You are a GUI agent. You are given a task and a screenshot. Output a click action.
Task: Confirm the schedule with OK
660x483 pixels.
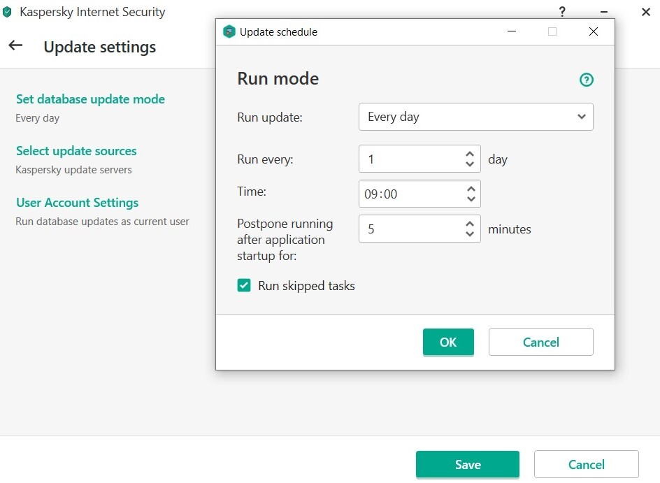click(x=448, y=342)
